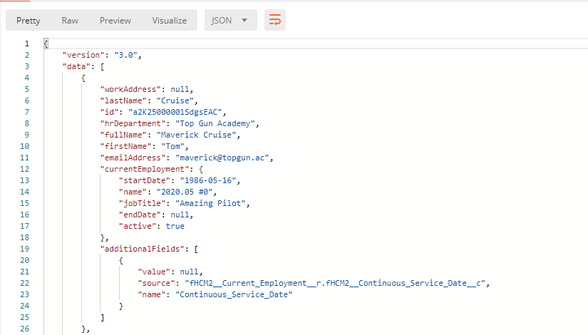
Task: Switch to the Raw view tab
Action: [70, 21]
